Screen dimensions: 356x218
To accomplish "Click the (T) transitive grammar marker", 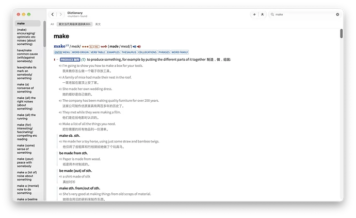I will point(83,60).
